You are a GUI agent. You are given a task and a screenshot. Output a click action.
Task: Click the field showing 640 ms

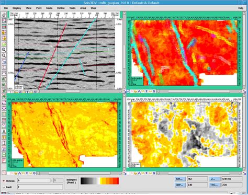point(232,179)
